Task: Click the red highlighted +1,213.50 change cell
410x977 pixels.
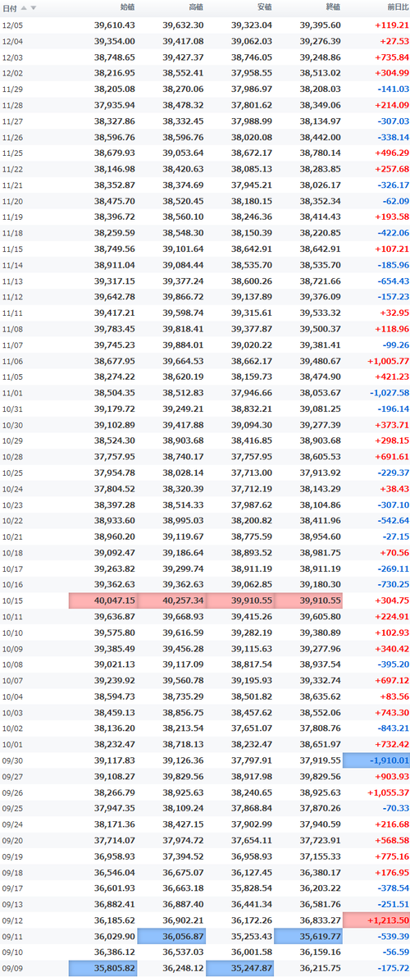Action: 377,920
